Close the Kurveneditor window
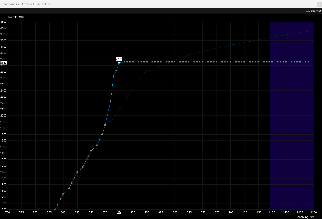 [319, 4]
